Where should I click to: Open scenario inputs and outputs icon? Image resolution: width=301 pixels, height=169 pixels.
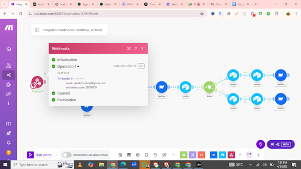pyautogui.click(x=129, y=155)
